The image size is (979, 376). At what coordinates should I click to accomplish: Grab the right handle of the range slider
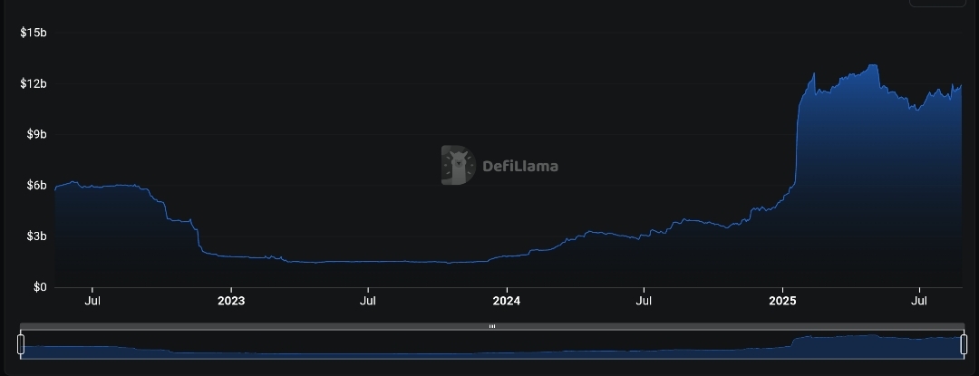click(964, 344)
